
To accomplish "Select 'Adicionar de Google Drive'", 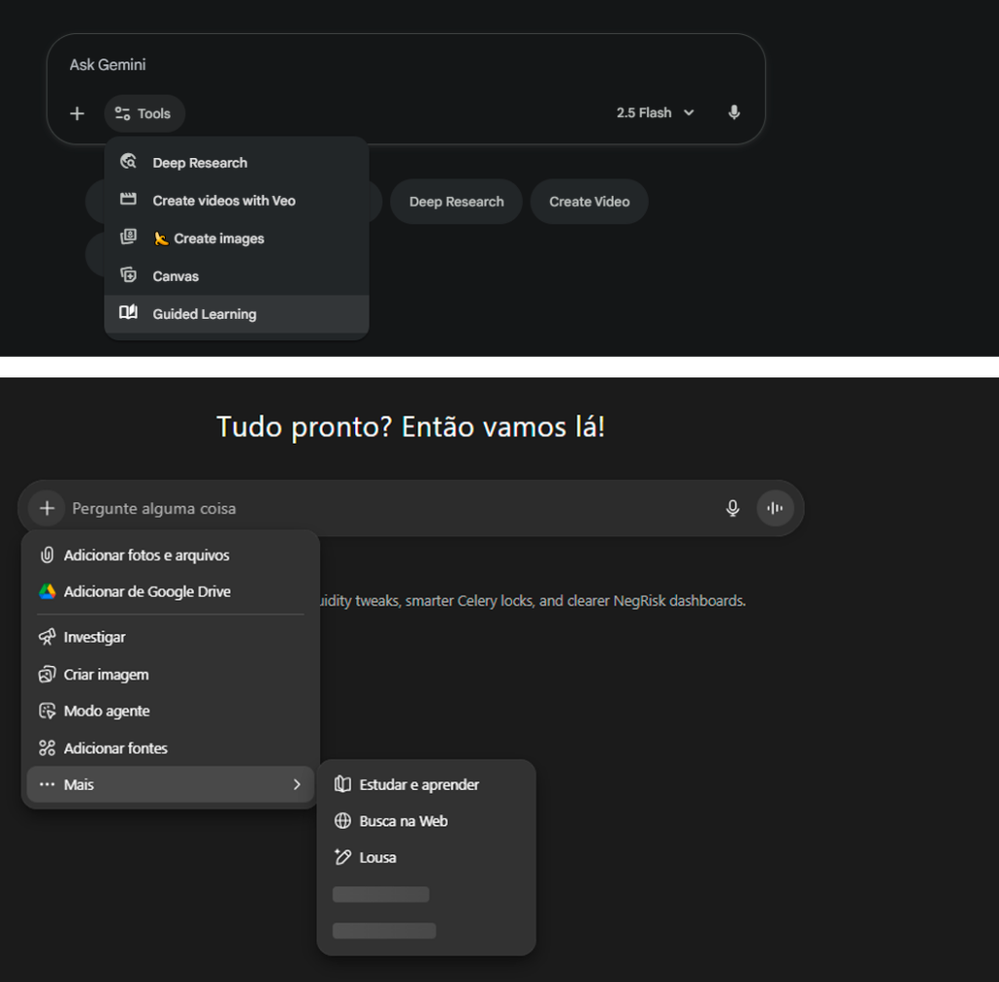I will tap(146, 592).
